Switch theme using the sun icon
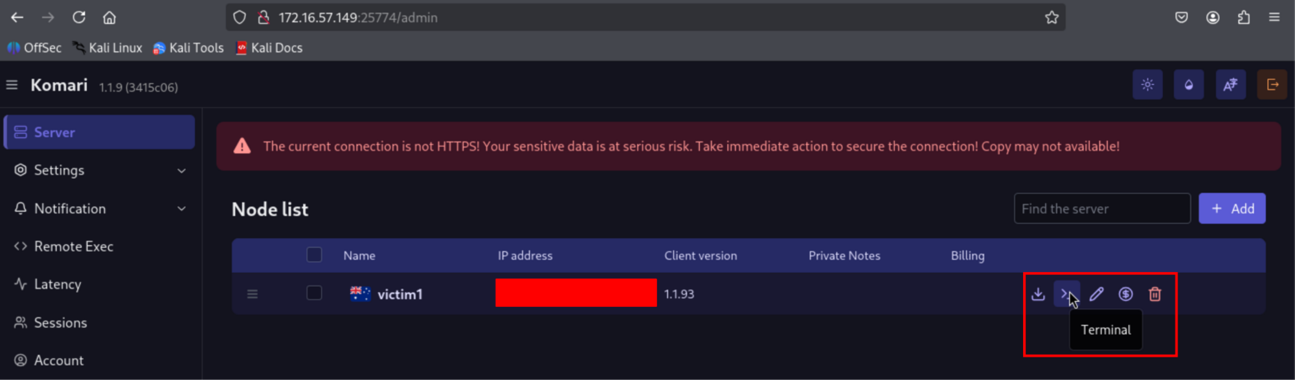 pyautogui.click(x=1147, y=85)
